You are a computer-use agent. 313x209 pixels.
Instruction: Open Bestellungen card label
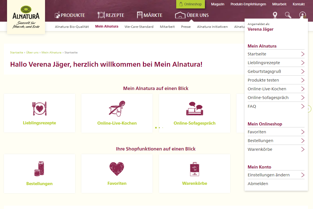point(39,183)
